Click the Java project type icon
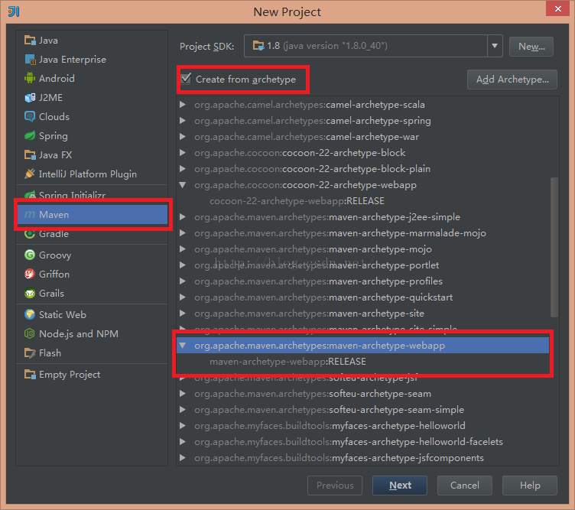 pos(30,40)
